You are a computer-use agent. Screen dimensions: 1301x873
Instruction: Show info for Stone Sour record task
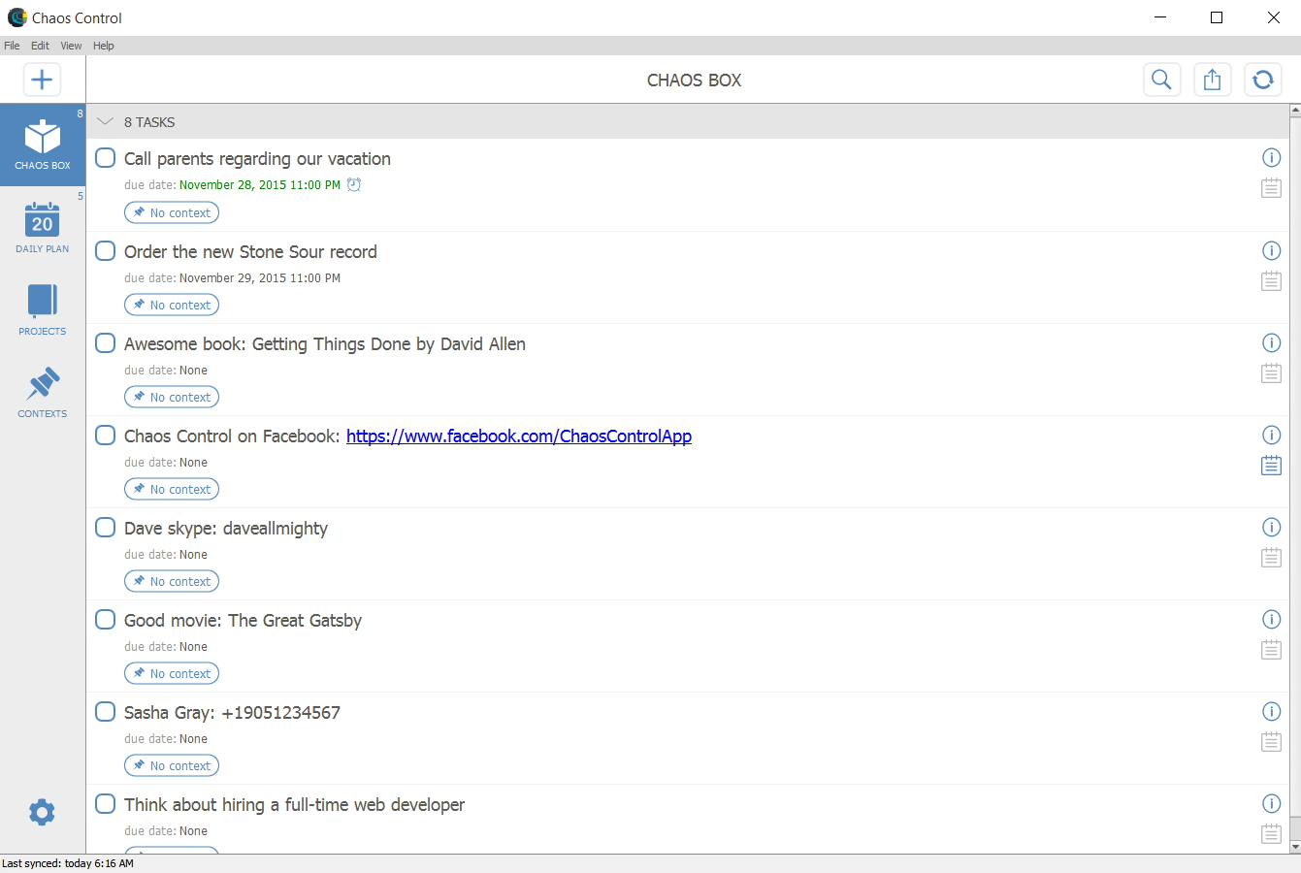[1271, 250]
